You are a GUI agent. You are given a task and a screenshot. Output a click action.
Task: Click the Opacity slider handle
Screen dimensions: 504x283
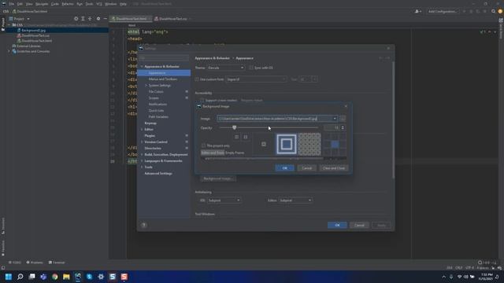point(235,127)
